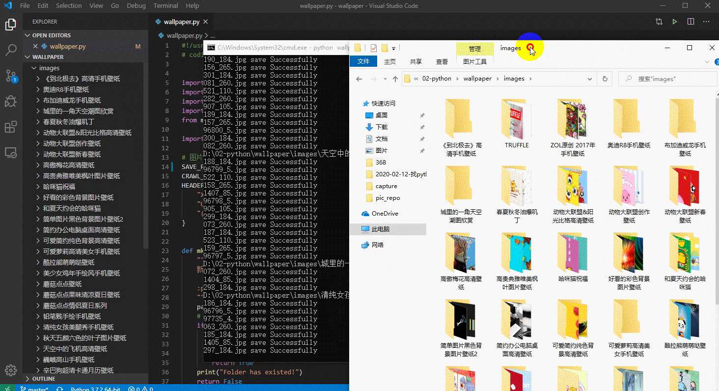This screenshot has width=719, height=391.
Task: Click the 02-python segment in the address bar
Action: point(437,79)
